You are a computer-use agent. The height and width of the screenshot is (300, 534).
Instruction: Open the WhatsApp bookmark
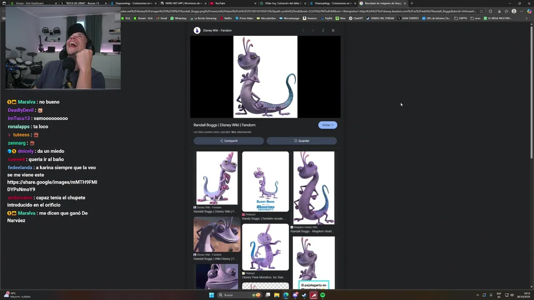(x=179, y=18)
